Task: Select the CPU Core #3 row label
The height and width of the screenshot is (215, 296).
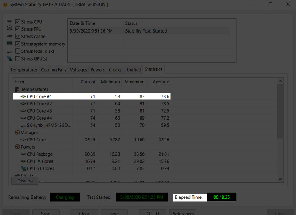Action: (39, 110)
